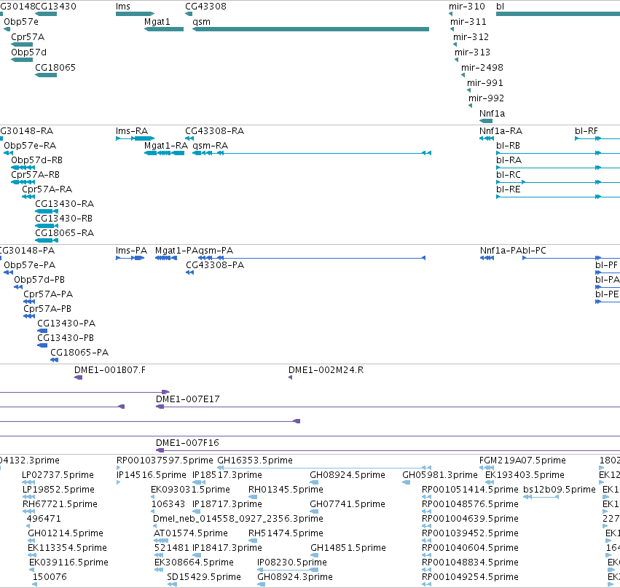Select the Cpr57A-RA transcript label

click(x=47, y=189)
